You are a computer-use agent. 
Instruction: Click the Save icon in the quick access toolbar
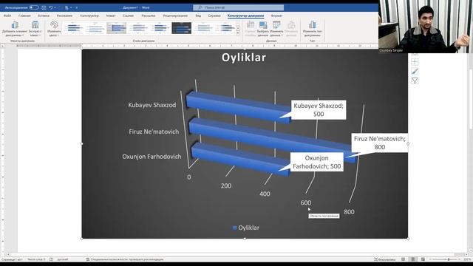coord(44,7)
